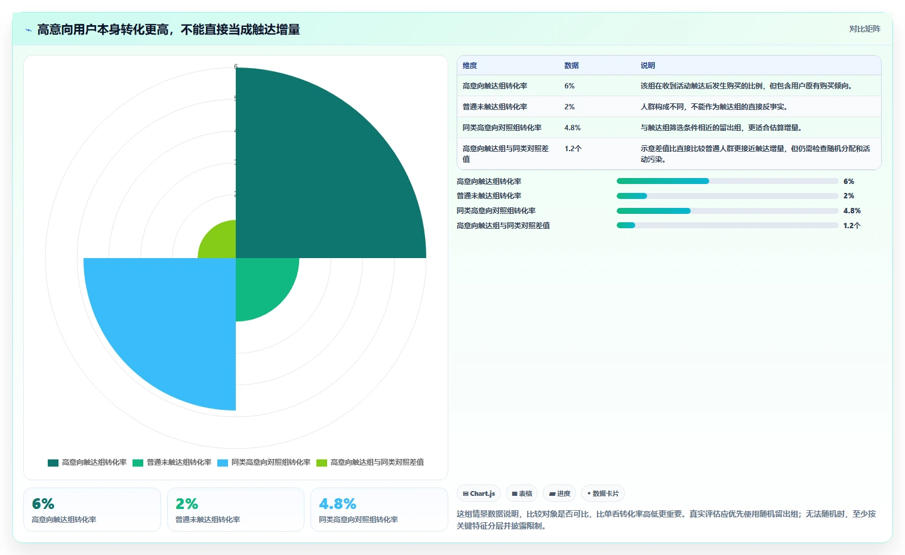Toggle the green 普通未触达组转化率 legend swatch

(138, 462)
